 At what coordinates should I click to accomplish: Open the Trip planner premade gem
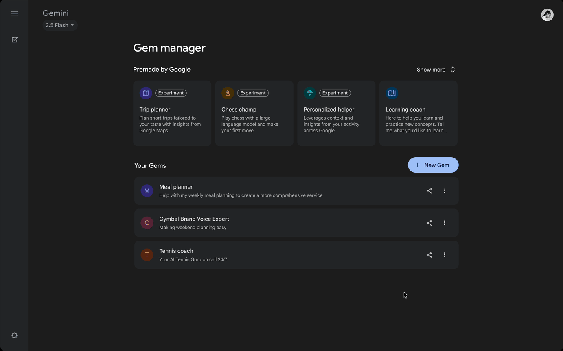pos(172,113)
